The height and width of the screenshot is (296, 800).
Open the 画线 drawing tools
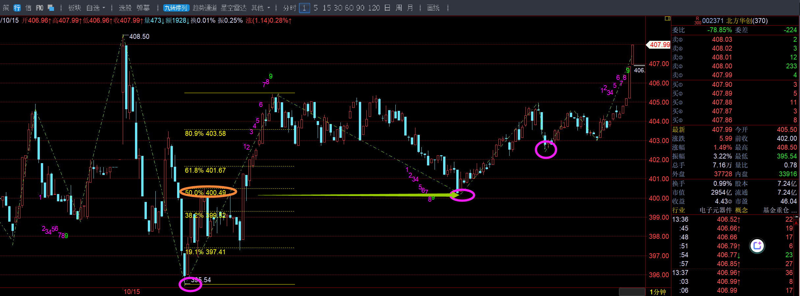[x=433, y=8]
